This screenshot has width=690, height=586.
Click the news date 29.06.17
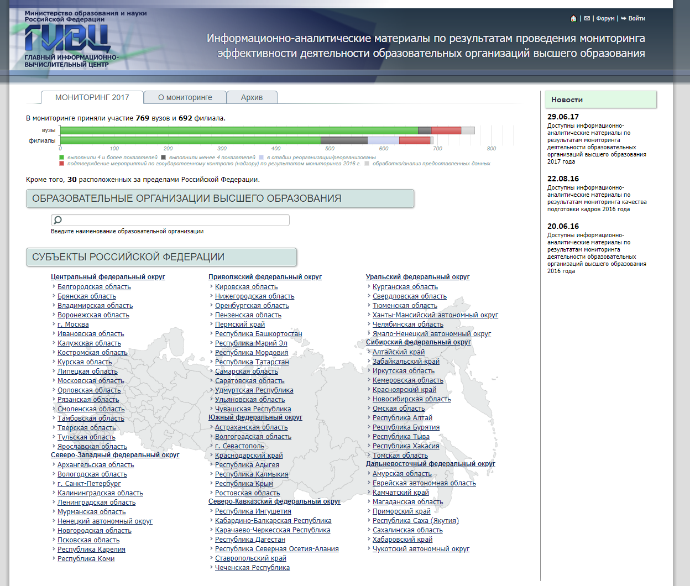pos(563,117)
